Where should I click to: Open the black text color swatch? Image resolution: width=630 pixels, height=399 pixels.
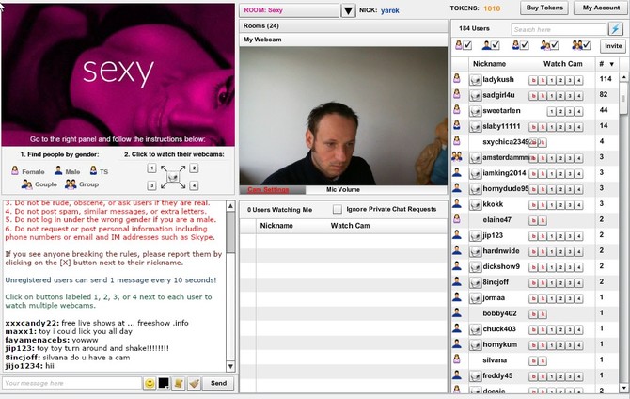tap(164, 383)
